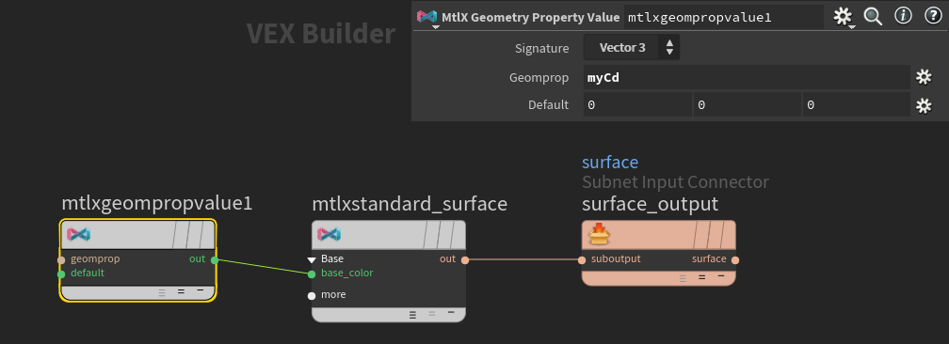The width and height of the screenshot is (949, 344).
Task: Expand the more input on mtlxstandard_surface
Action: 312,296
